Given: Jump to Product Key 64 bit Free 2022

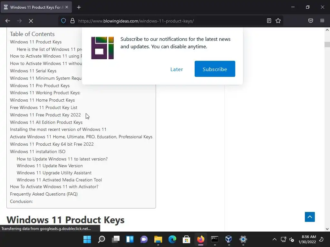Looking at the screenshot, I should tap(52, 144).
